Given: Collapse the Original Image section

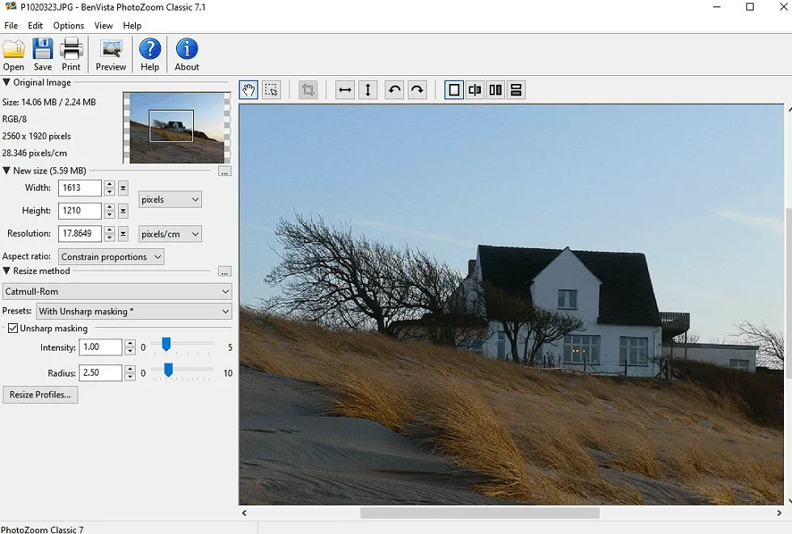Looking at the screenshot, I should pos(7,82).
